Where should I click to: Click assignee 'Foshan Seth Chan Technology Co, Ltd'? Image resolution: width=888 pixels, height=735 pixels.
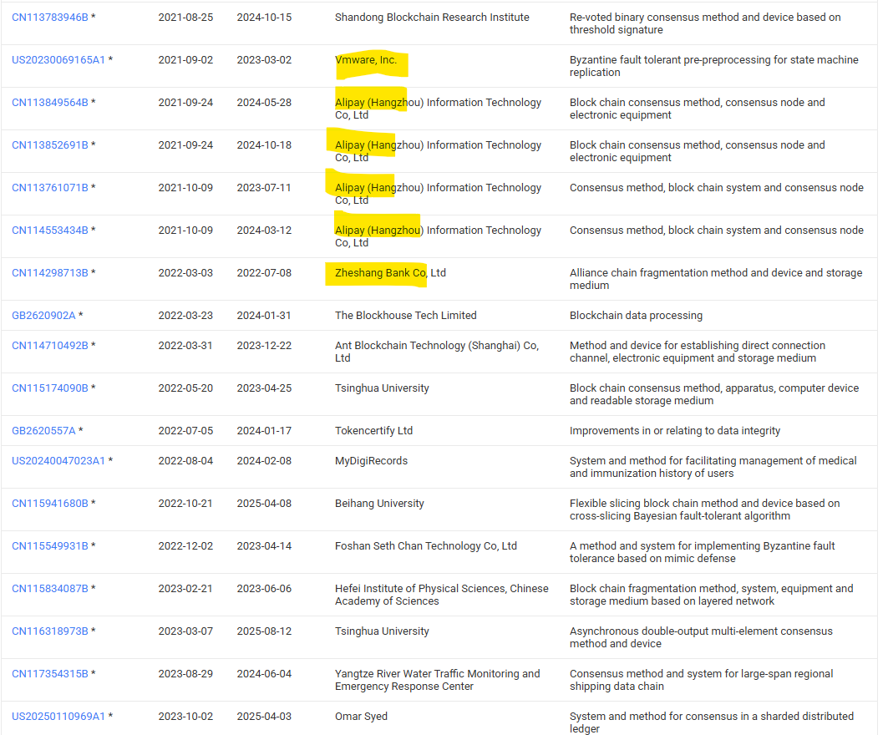point(426,546)
